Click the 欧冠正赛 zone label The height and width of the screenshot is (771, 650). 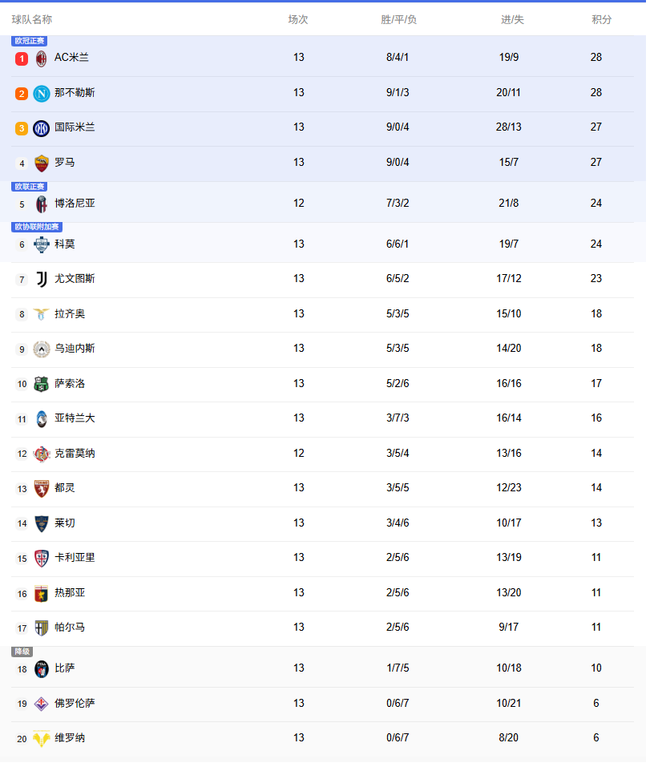pyautogui.click(x=30, y=41)
